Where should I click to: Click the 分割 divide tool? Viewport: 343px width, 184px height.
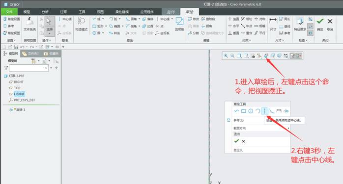(x=194, y=33)
